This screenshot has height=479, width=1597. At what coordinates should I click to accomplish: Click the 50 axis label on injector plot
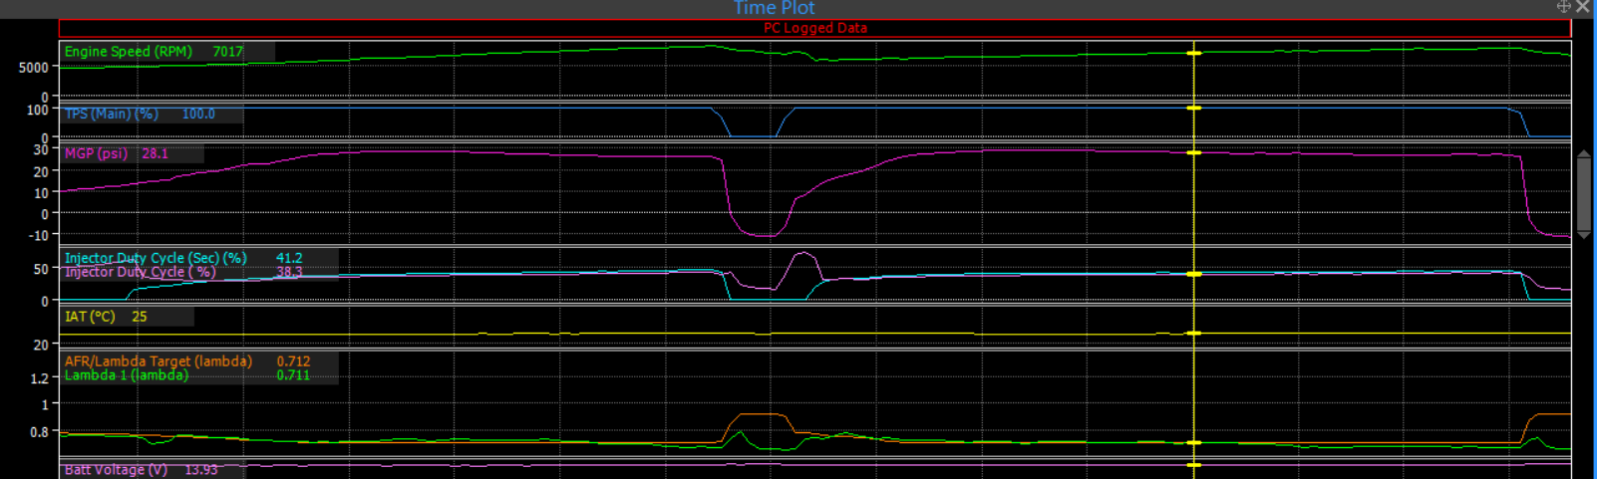41,269
